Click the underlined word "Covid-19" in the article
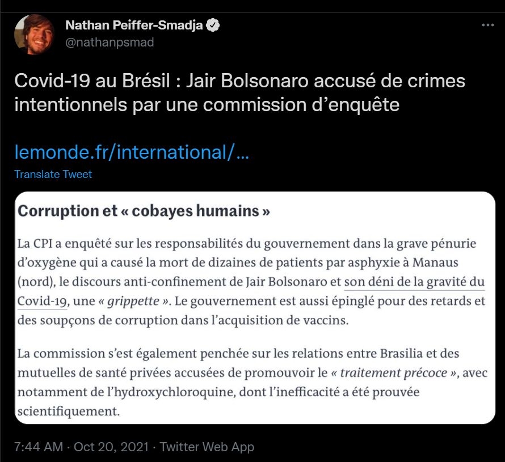The height and width of the screenshot is (462, 505). 42,300
